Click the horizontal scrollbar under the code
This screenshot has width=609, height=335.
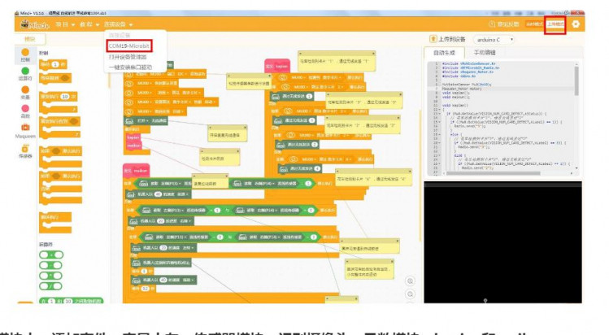[x=494, y=173]
